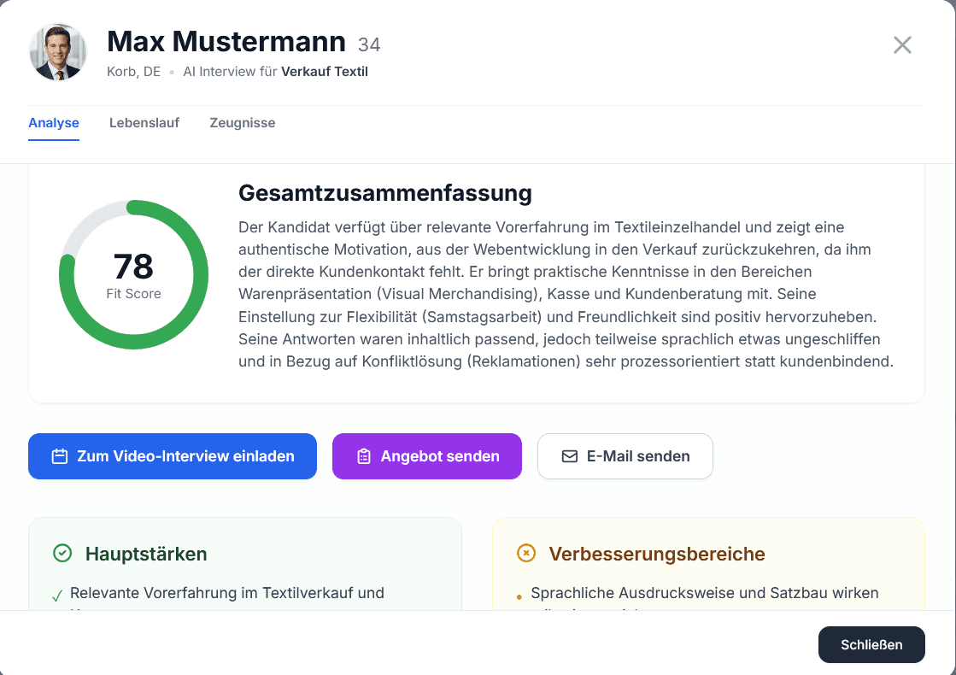The image size is (956, 675).
Task: Click the E-Mail senden button
Action: point(625,456)
